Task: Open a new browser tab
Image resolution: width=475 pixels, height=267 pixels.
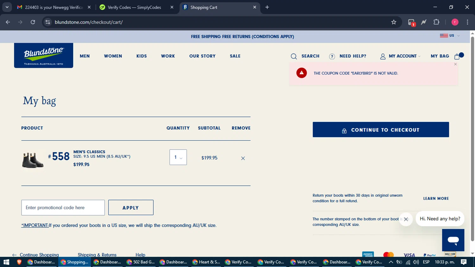Action: 267,7
